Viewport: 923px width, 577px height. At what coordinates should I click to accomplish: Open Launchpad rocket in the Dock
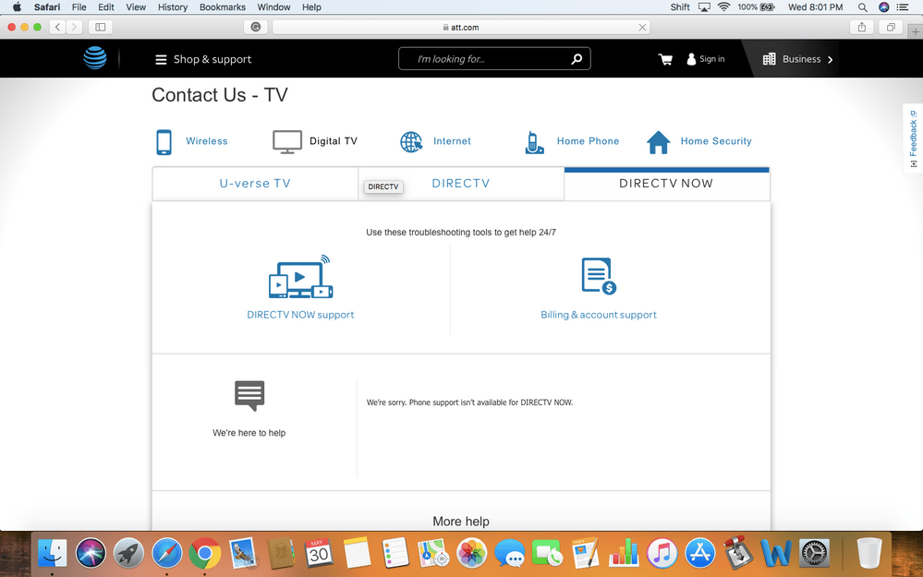pos(129,554)
